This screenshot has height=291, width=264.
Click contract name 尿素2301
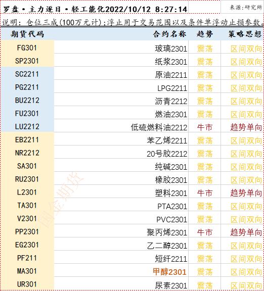tap(171, 285)
